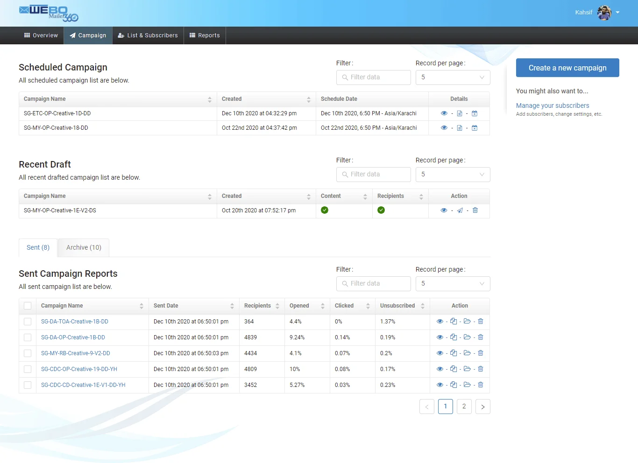Click copy icon for SG-CDC-CD-Creative-1E-V1-DD-YH
638x463 pixels.
point(454,385)
